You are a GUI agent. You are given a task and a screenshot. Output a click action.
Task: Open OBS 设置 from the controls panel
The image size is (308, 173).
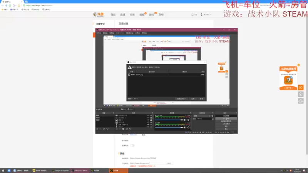(x=226, y=126)
